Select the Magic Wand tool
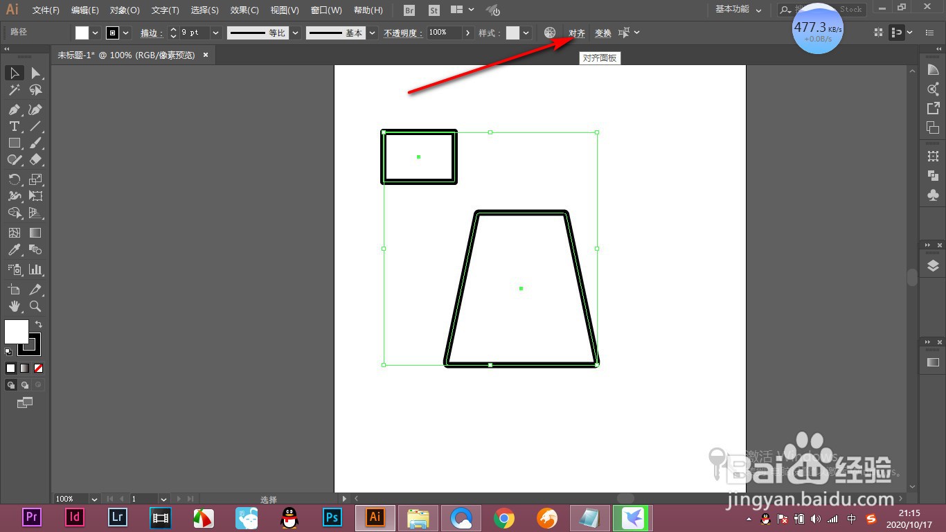The height and width of the screenshot is (532, 946). tap(15, 90)
